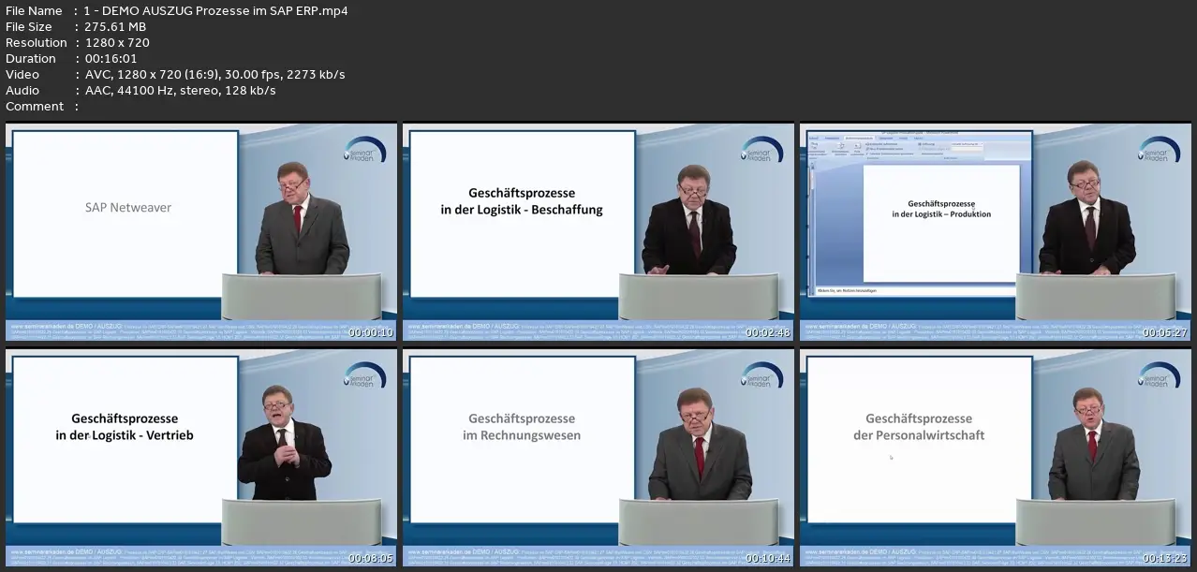Select the File Size 275.61 MB text
Viewport: 1197px width, 572px height.
click(x=76, y=27)
